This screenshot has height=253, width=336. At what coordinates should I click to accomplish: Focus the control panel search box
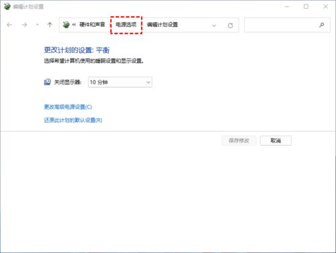[x=287, y=25]
